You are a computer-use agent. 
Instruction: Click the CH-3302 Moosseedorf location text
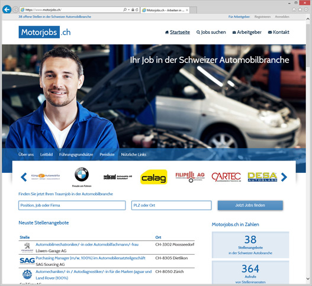pyautogui.click(x=175, y=245)
